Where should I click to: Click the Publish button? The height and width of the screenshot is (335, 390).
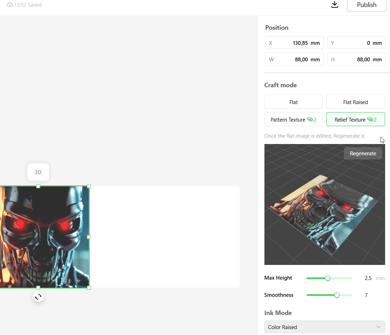click(x=367, y=5)
